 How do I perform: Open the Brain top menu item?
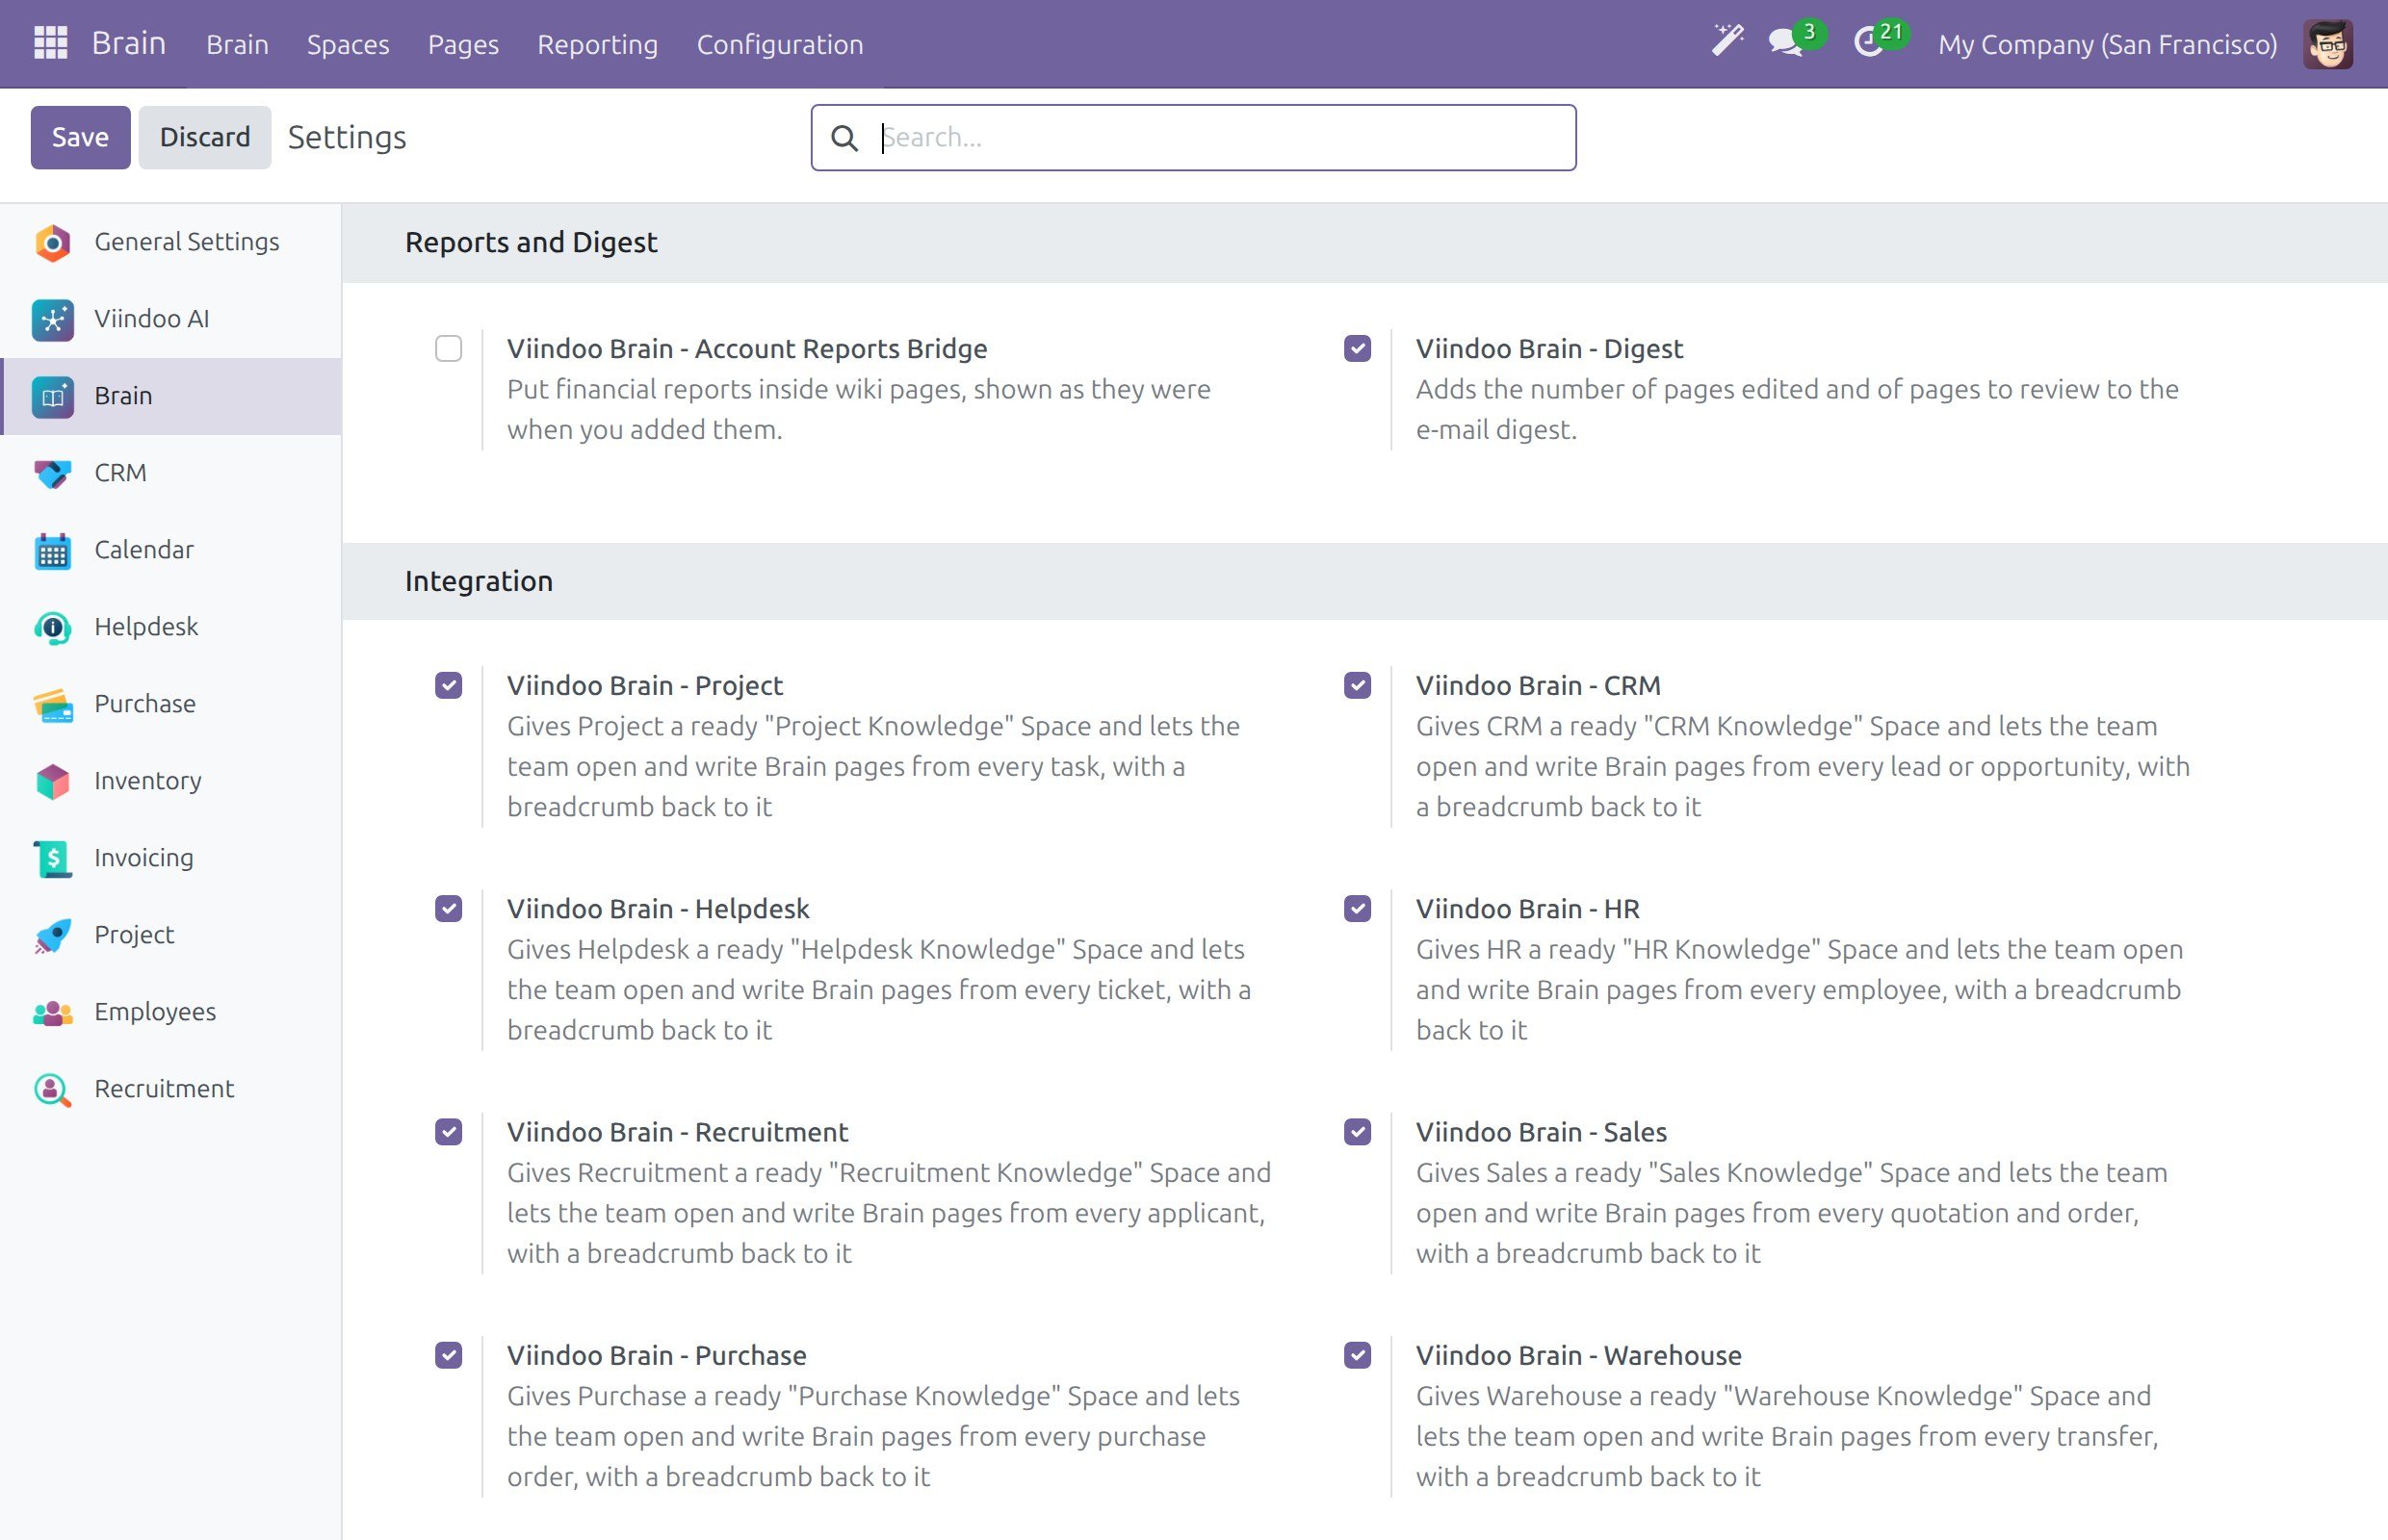coord(237,44)
